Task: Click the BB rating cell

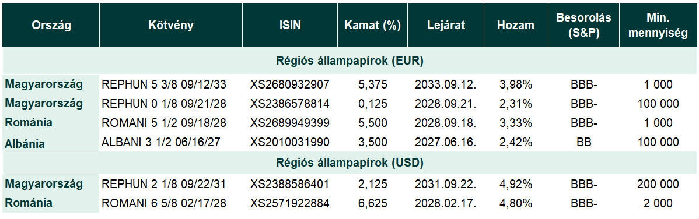Action: (x=583, y=143)
